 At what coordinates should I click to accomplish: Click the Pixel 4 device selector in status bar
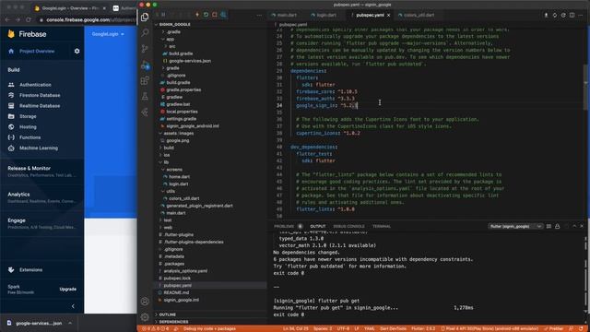click(x=490, y=328)
